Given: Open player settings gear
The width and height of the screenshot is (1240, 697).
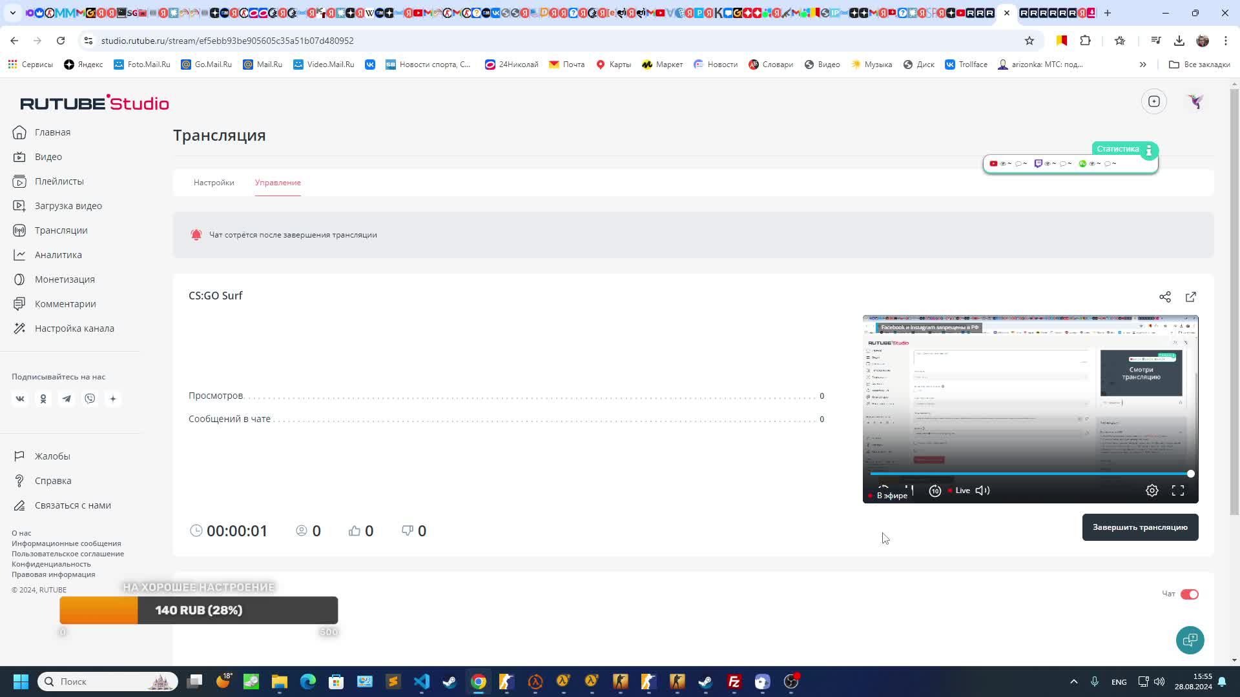Looking at the screenshot, I should (x=1152, y=490).
